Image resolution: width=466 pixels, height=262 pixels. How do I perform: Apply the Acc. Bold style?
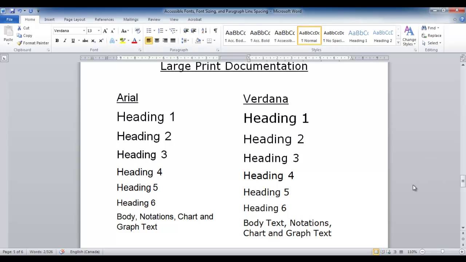(260, 35)
